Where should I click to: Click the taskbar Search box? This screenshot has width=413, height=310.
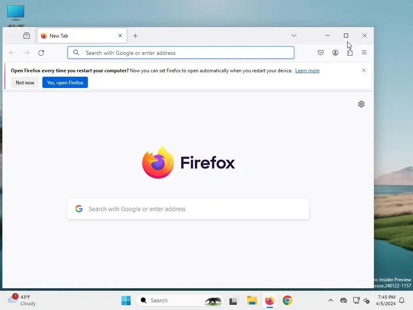(180, 300)
